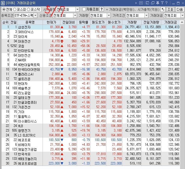185x169 pixels.
Task: Sort by the 순위 column header
Action: tap(5, 22)
